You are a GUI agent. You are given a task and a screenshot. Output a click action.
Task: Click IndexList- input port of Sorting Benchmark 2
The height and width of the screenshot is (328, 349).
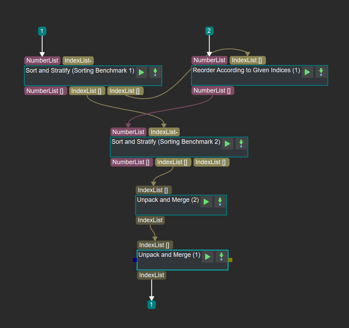(x=164, y=132)
